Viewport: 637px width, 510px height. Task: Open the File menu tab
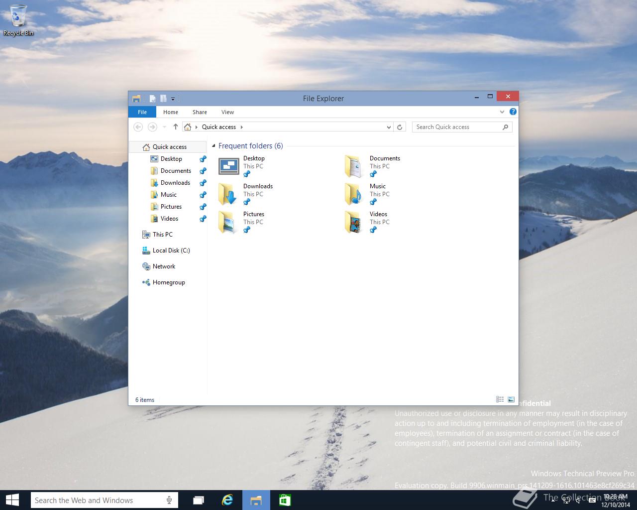pos(142,112)
